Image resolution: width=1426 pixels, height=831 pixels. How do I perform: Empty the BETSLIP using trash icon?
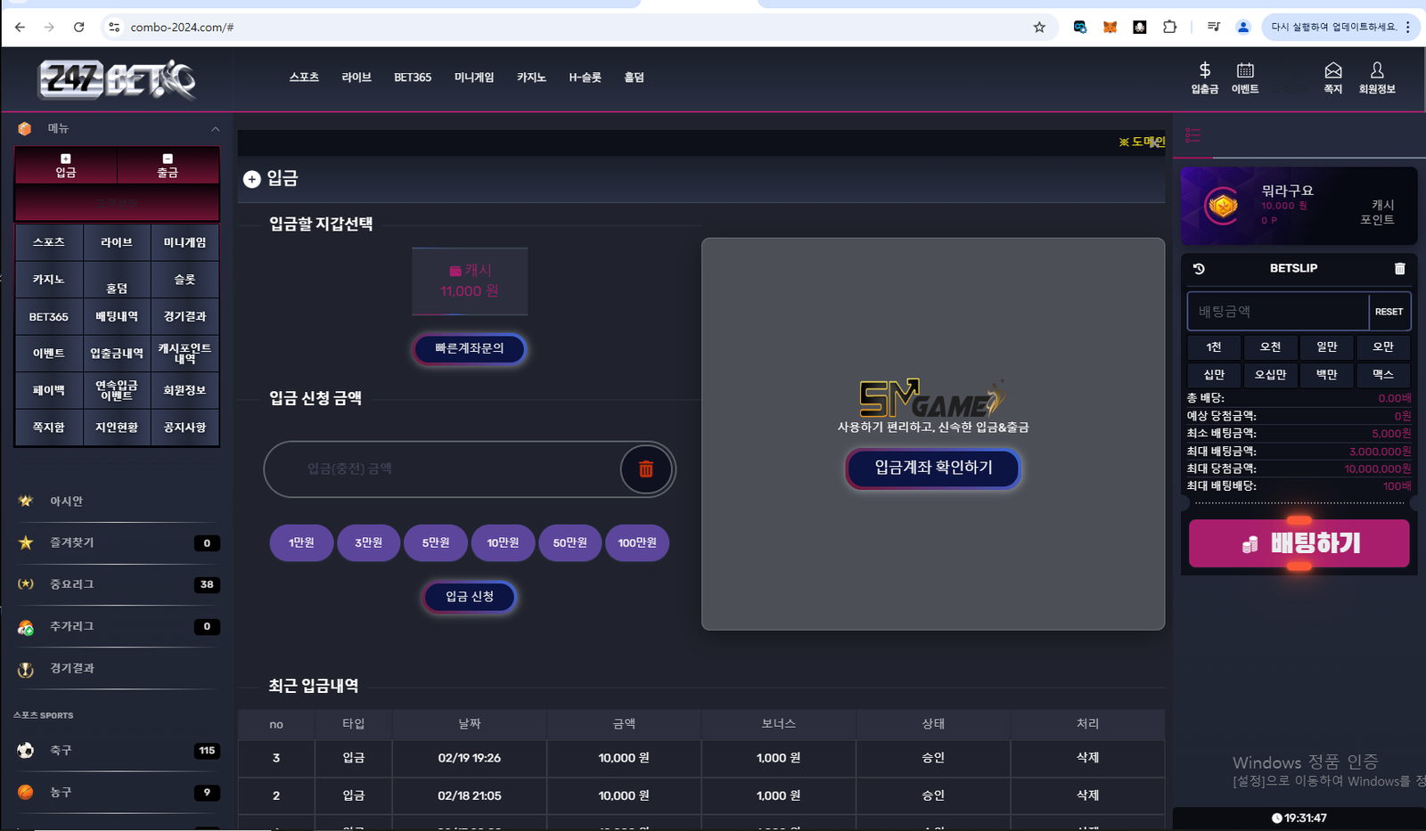(x=1399, y=269)
